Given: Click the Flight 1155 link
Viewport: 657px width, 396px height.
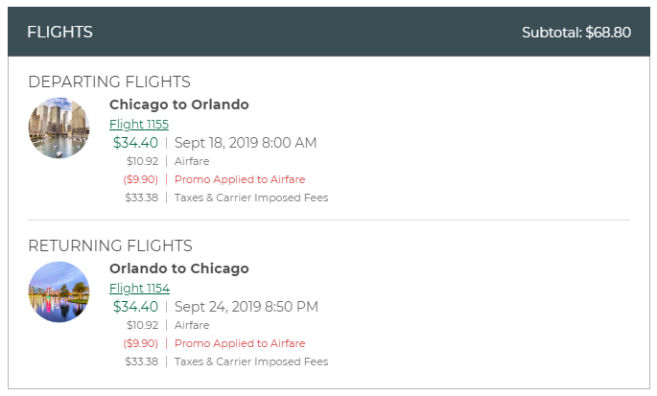Looking at the screenshot, I should pyautogui.click(x=139, y=125).
